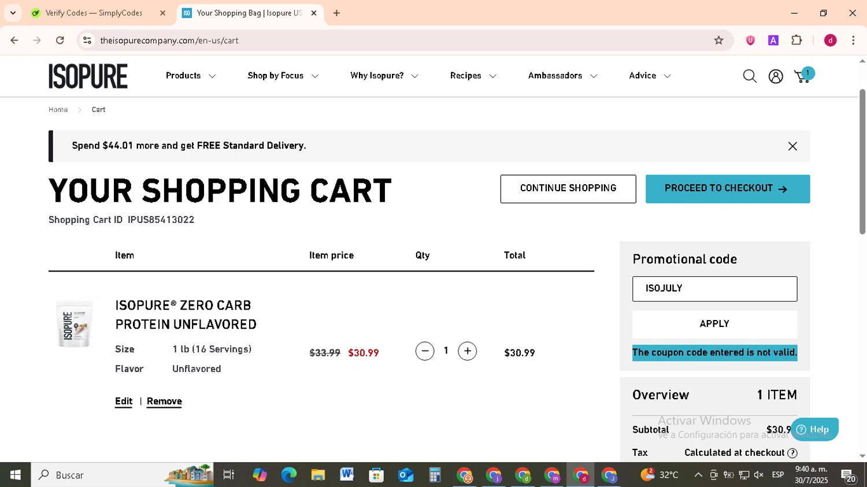Reload the page
Image resolution: width=867 pixels, height=487 pixels.
60,40
